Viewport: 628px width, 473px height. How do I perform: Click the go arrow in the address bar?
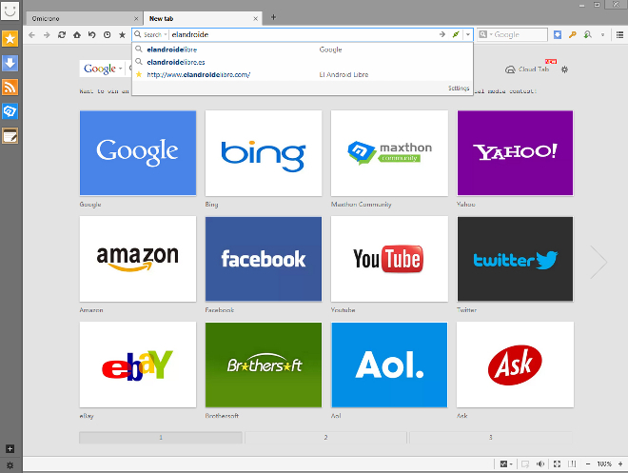[x=442, y=34]
